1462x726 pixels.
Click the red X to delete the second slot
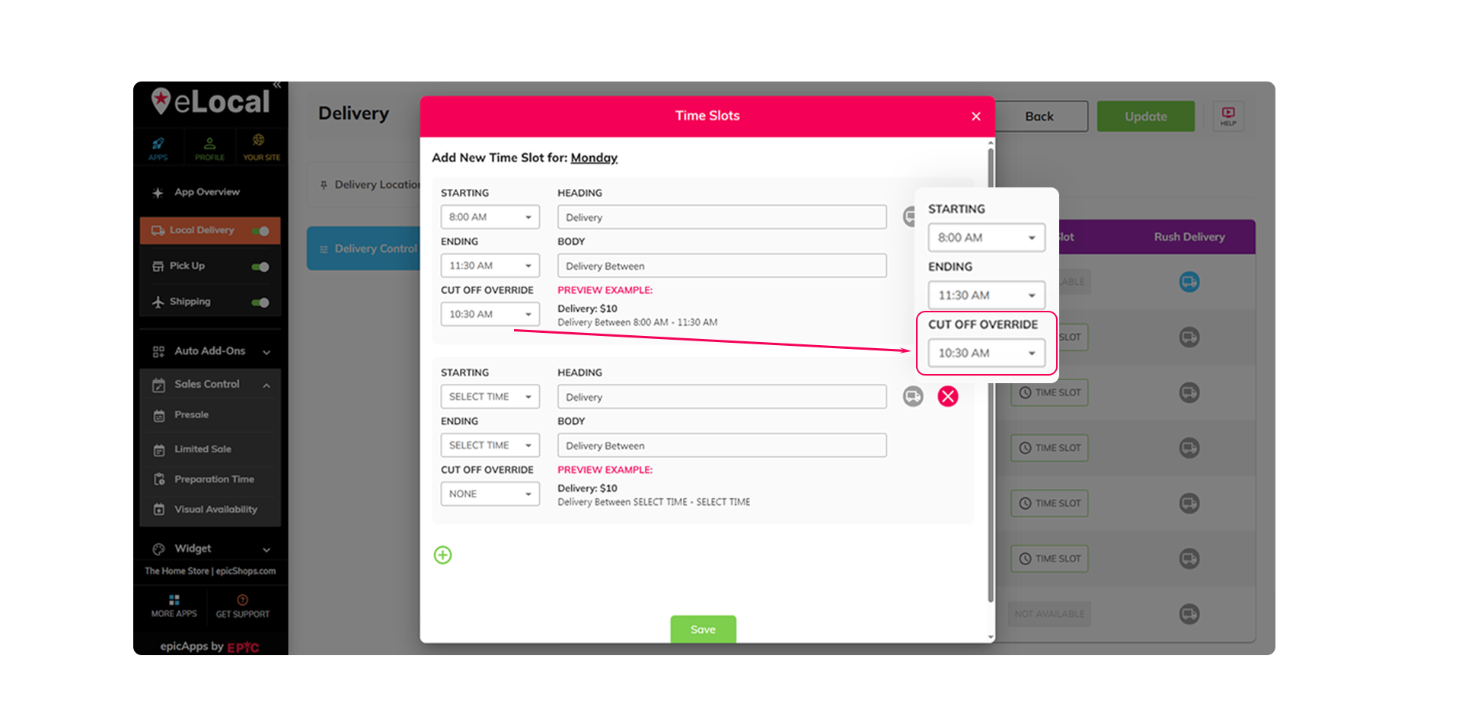(x=947, y=396)
